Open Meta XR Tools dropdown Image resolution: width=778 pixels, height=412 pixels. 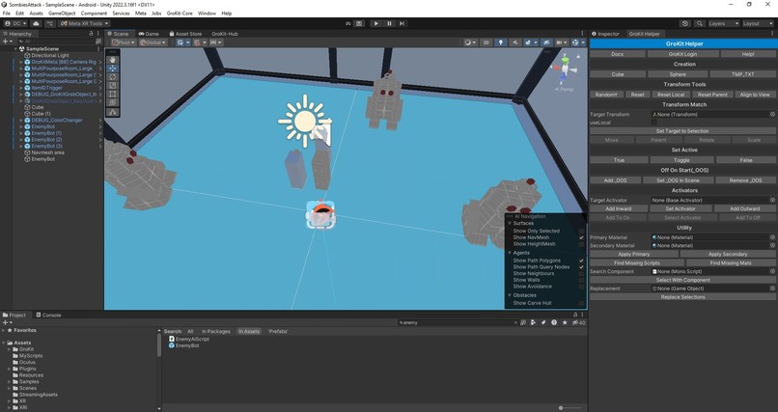pyautogui.click(x=85, y=23)
